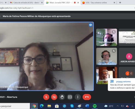Toggle the camera off button

54,97
